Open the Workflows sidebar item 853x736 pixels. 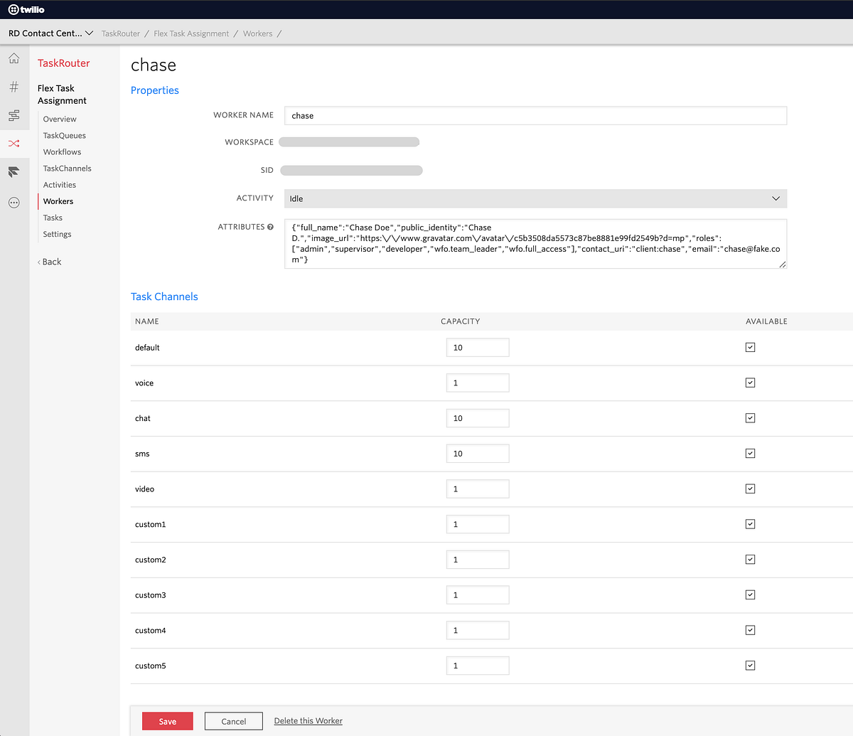coord(62,151)
